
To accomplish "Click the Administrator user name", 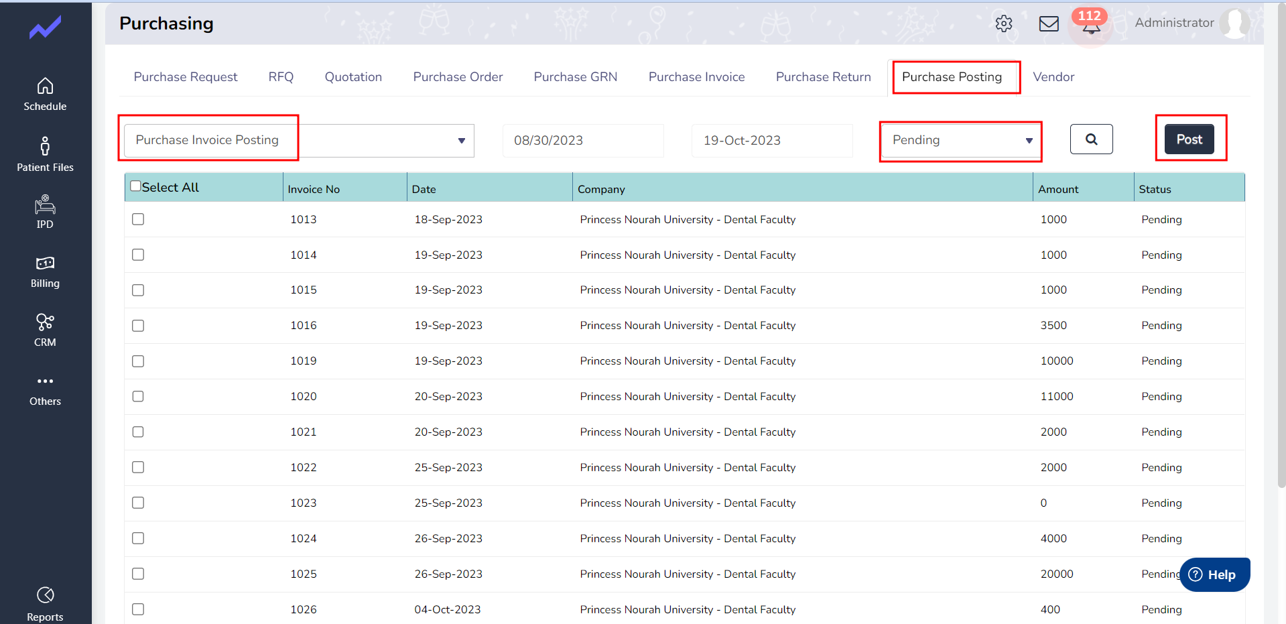I will (x=1174, y=23).
